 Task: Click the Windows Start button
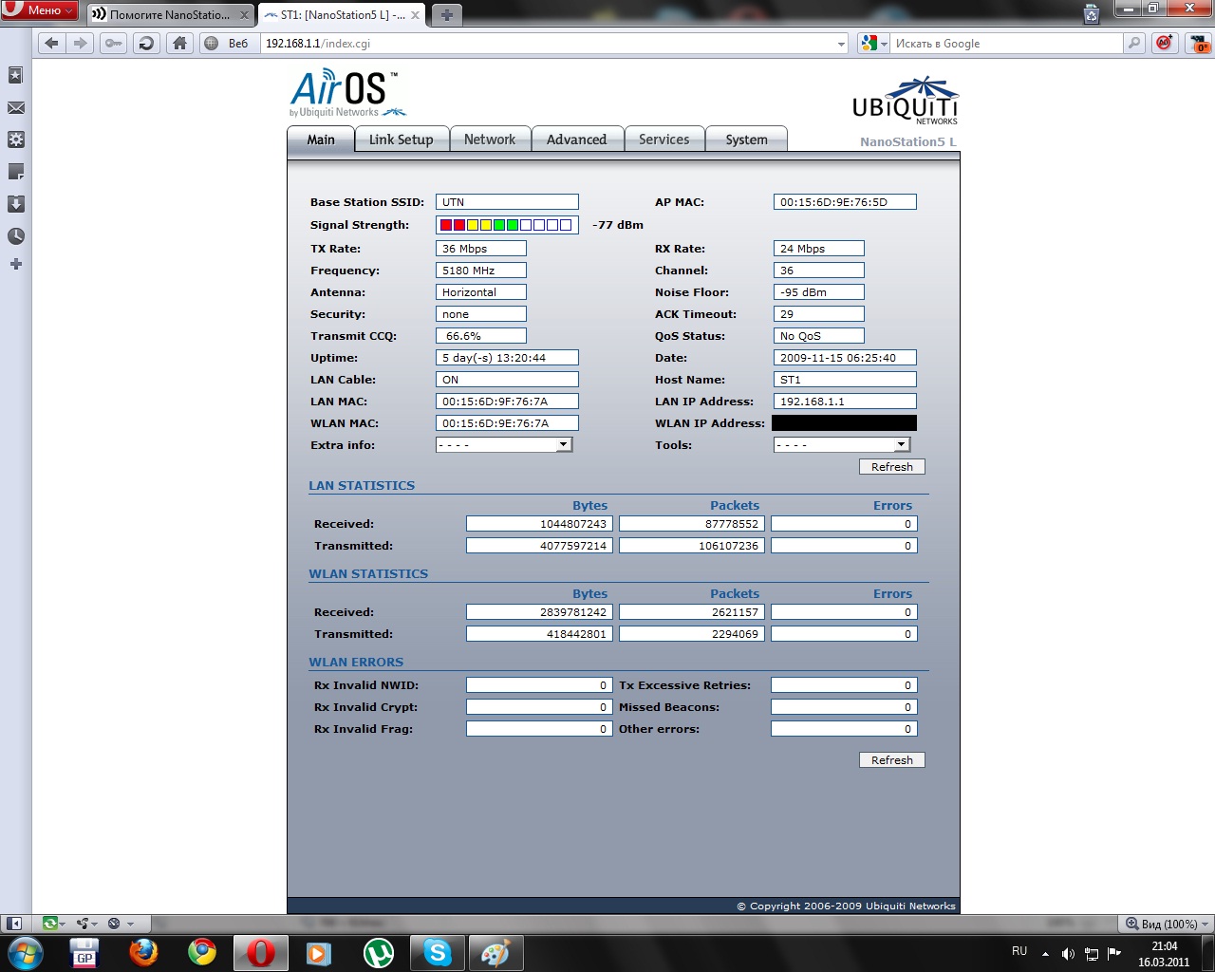coord(25,952)
